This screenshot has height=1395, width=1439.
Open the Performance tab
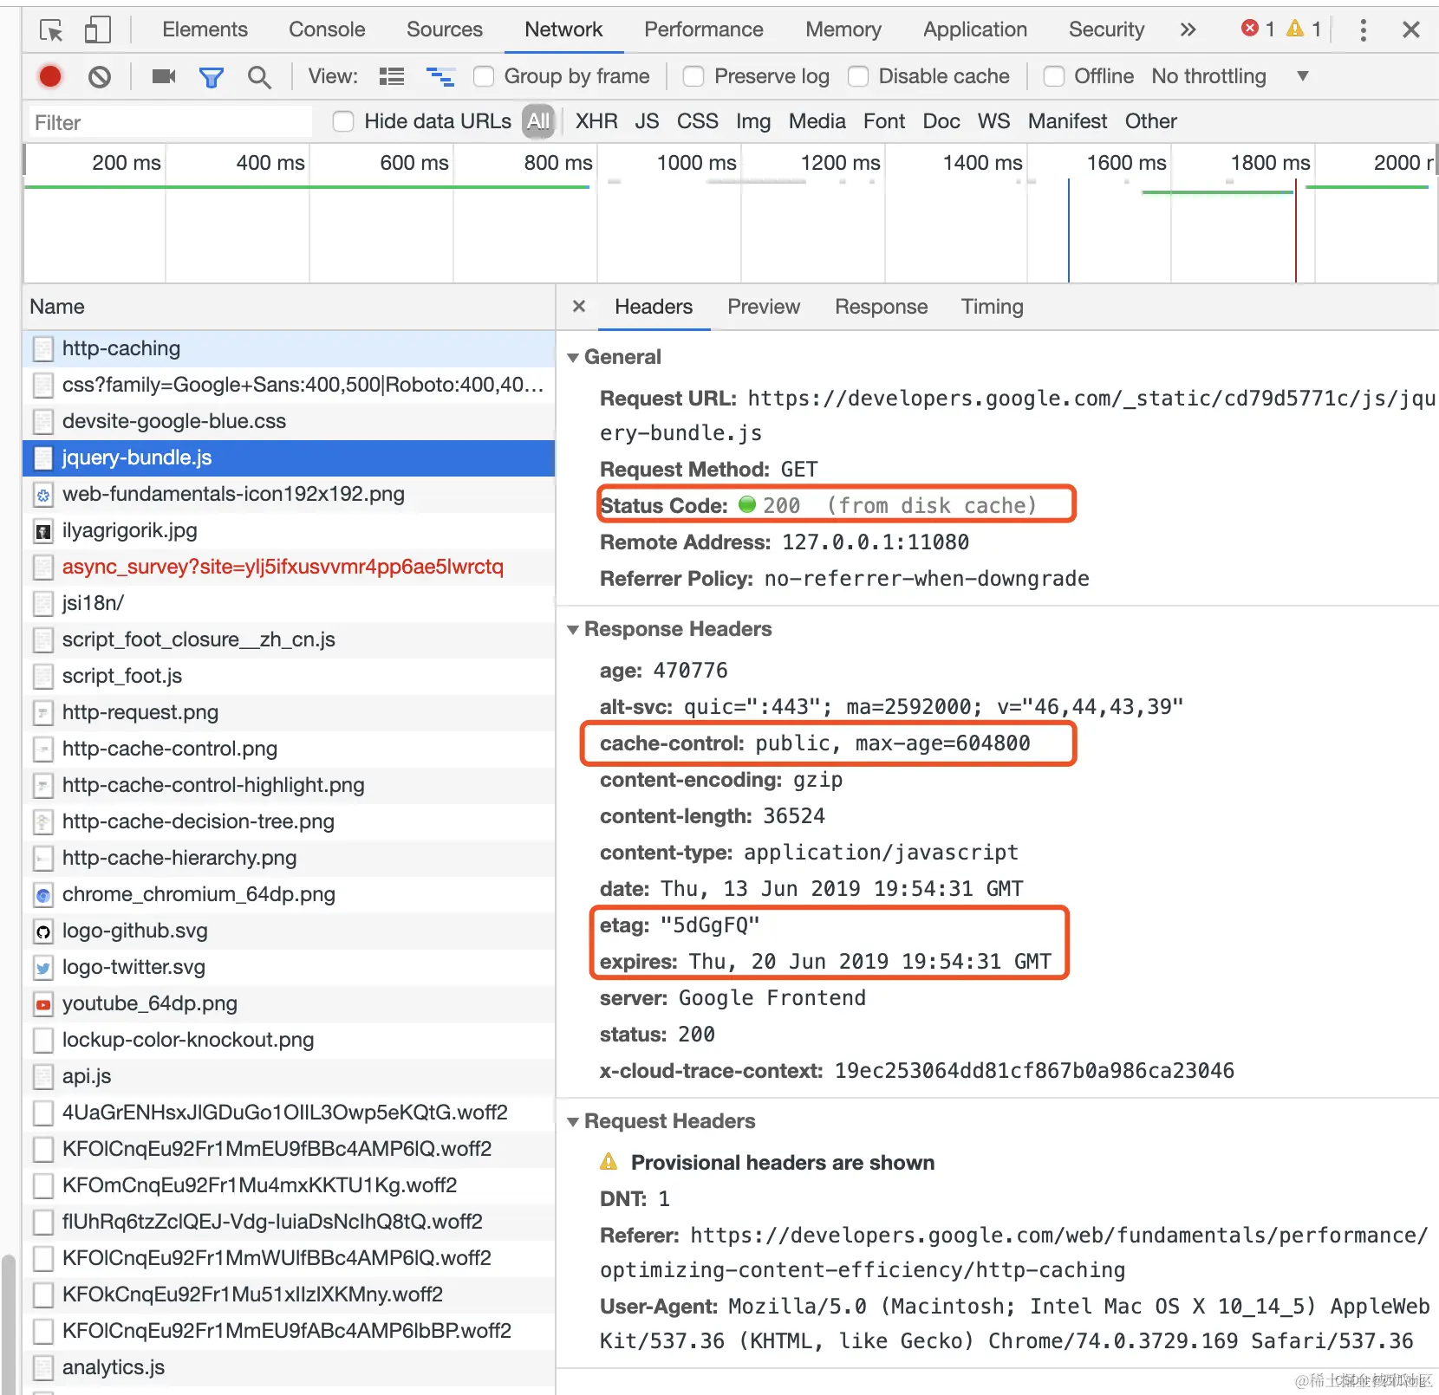pos(704,29)
